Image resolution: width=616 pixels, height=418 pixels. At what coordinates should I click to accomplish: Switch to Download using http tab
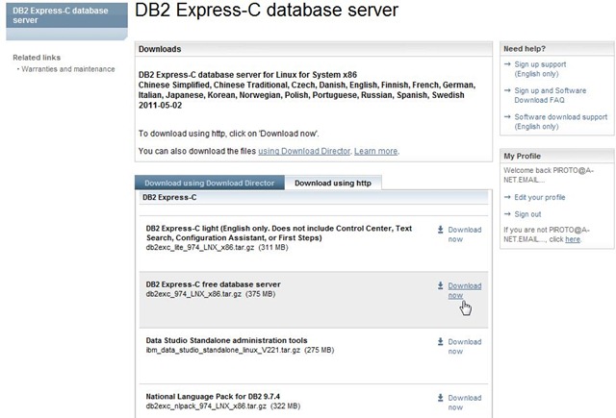coord(333,183)
